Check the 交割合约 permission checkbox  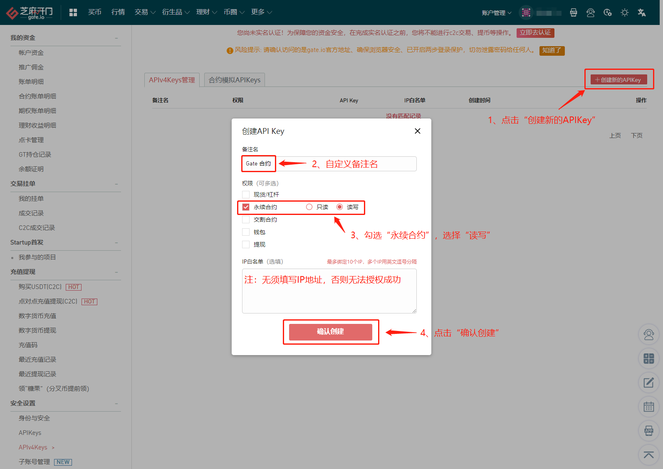pyautogui.click(x=246, y=220)
